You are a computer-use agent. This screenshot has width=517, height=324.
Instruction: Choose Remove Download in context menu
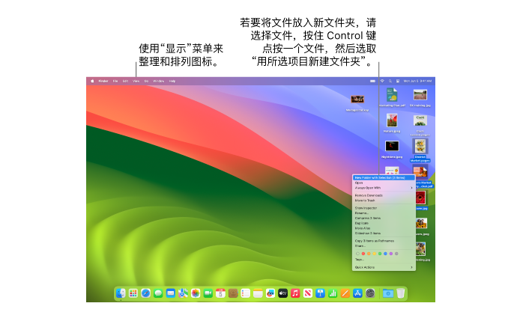pos(384,195)
